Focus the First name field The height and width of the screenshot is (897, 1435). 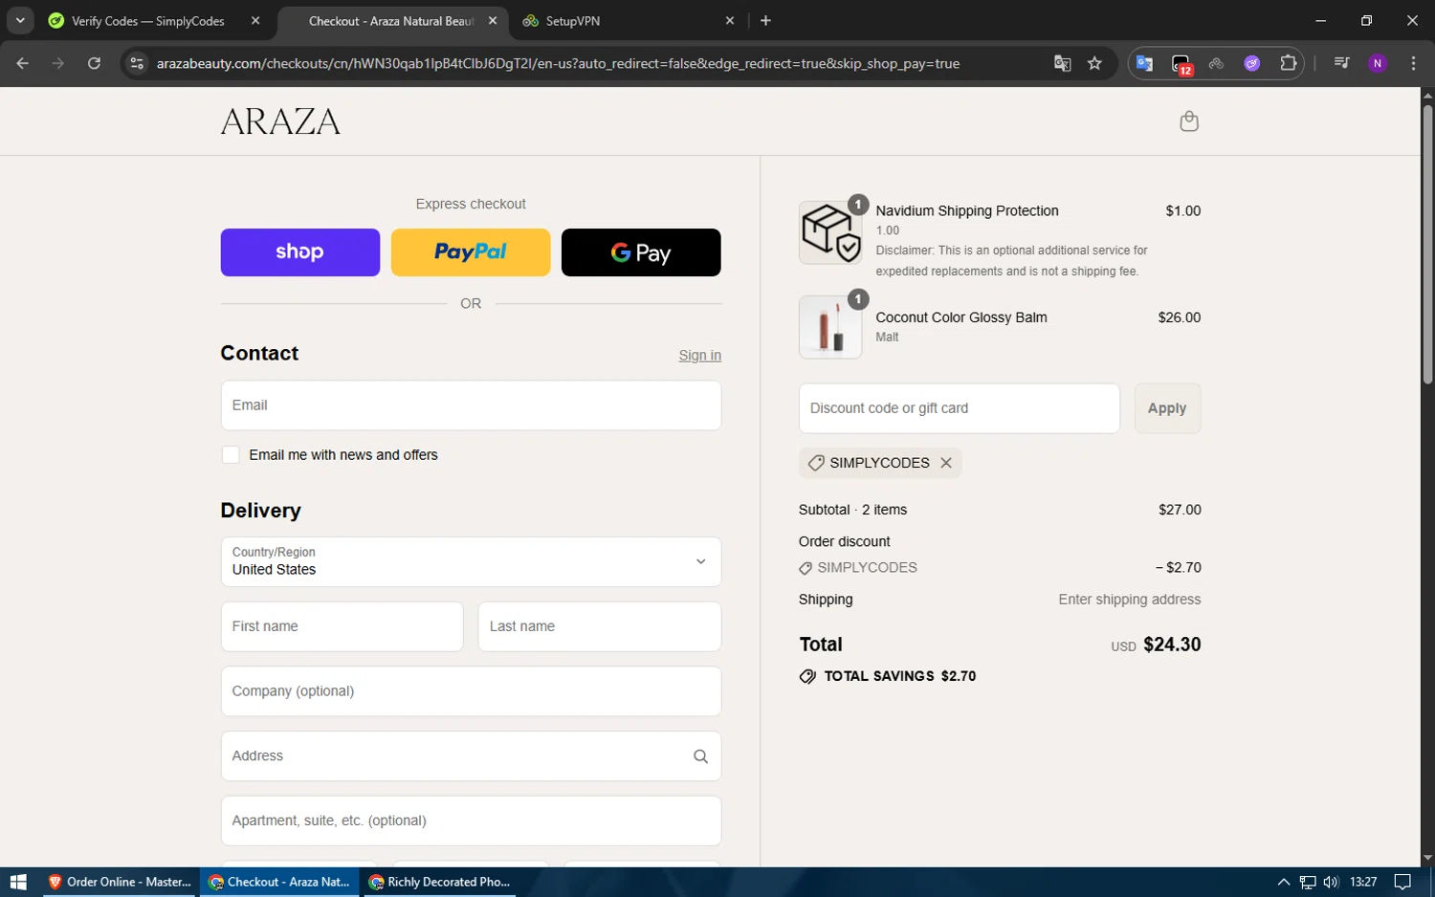click(x=342, y=626)
